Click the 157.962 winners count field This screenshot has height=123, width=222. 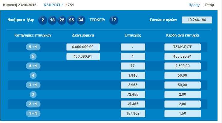pyautogui.click(x=133, y=113)
